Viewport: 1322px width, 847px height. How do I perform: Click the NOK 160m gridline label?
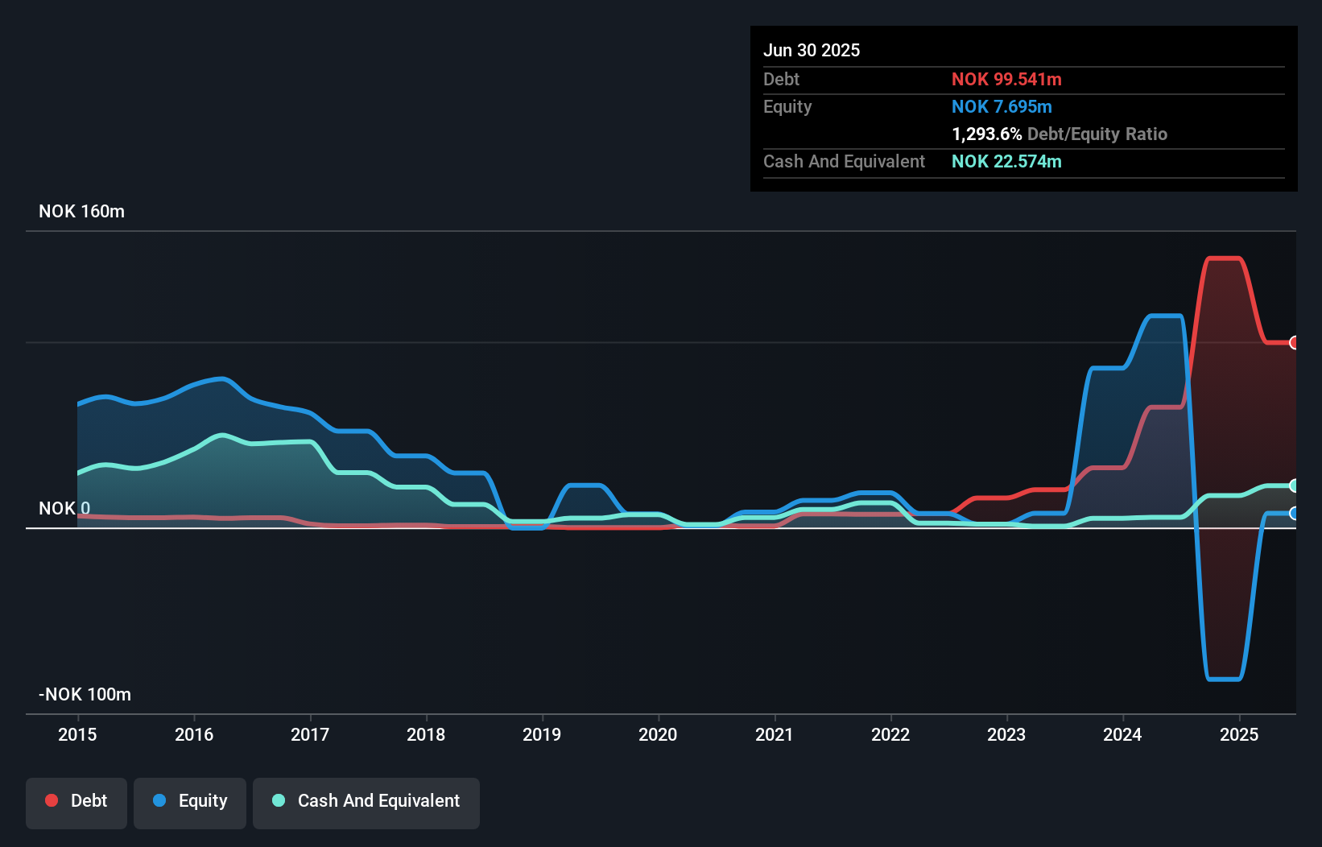click(81, 211)
